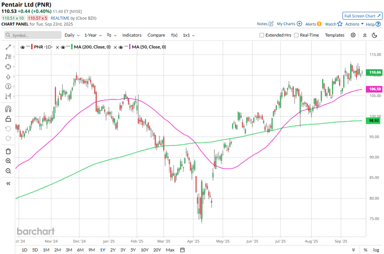
Task: Select the 6M time range tab
Action: (x=80, y=250)
